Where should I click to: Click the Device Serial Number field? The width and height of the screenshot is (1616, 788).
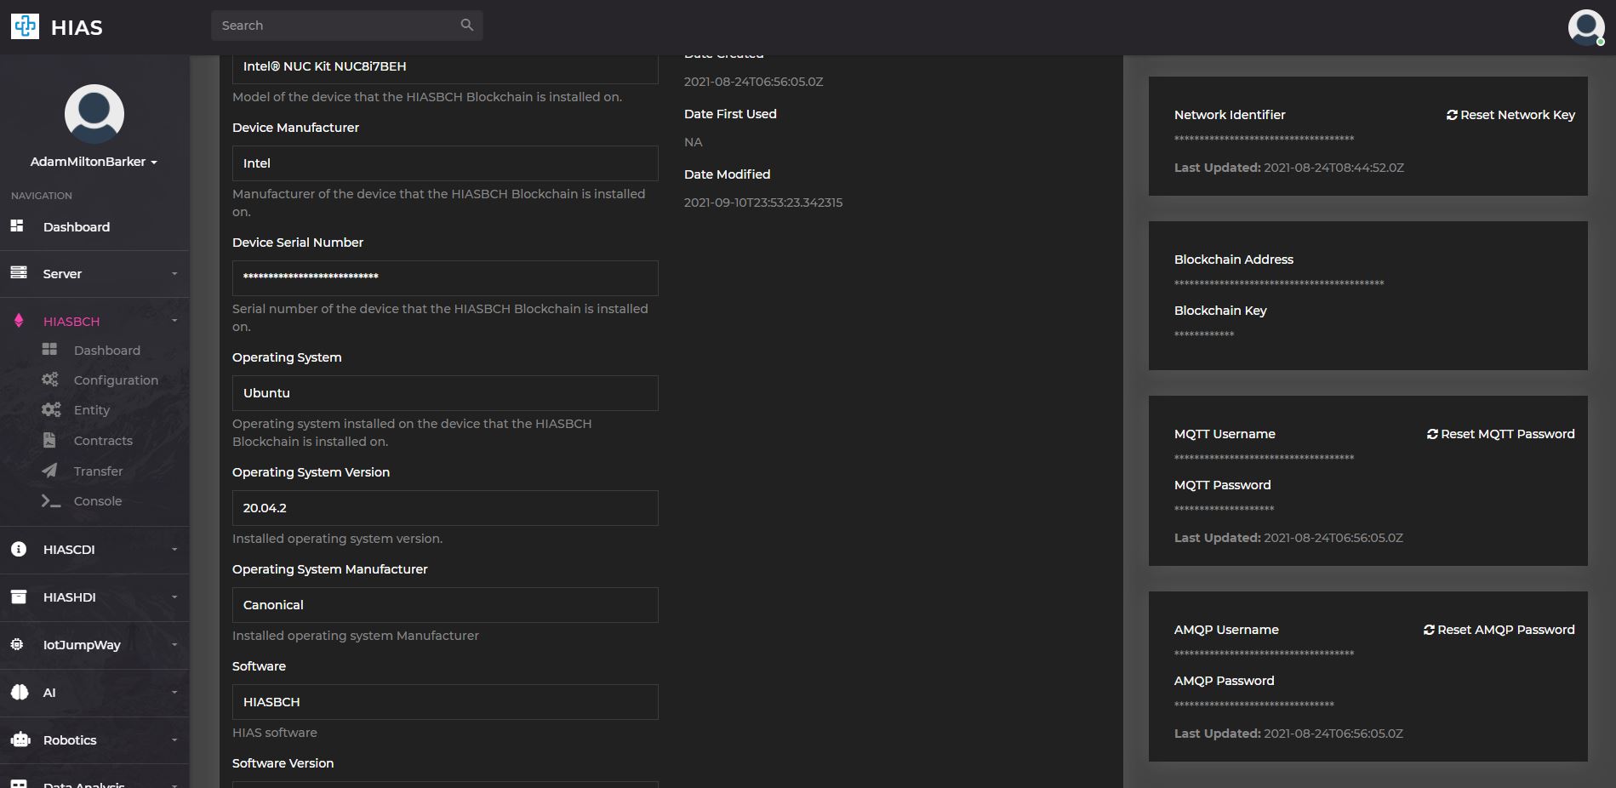[x=445, y=278]
